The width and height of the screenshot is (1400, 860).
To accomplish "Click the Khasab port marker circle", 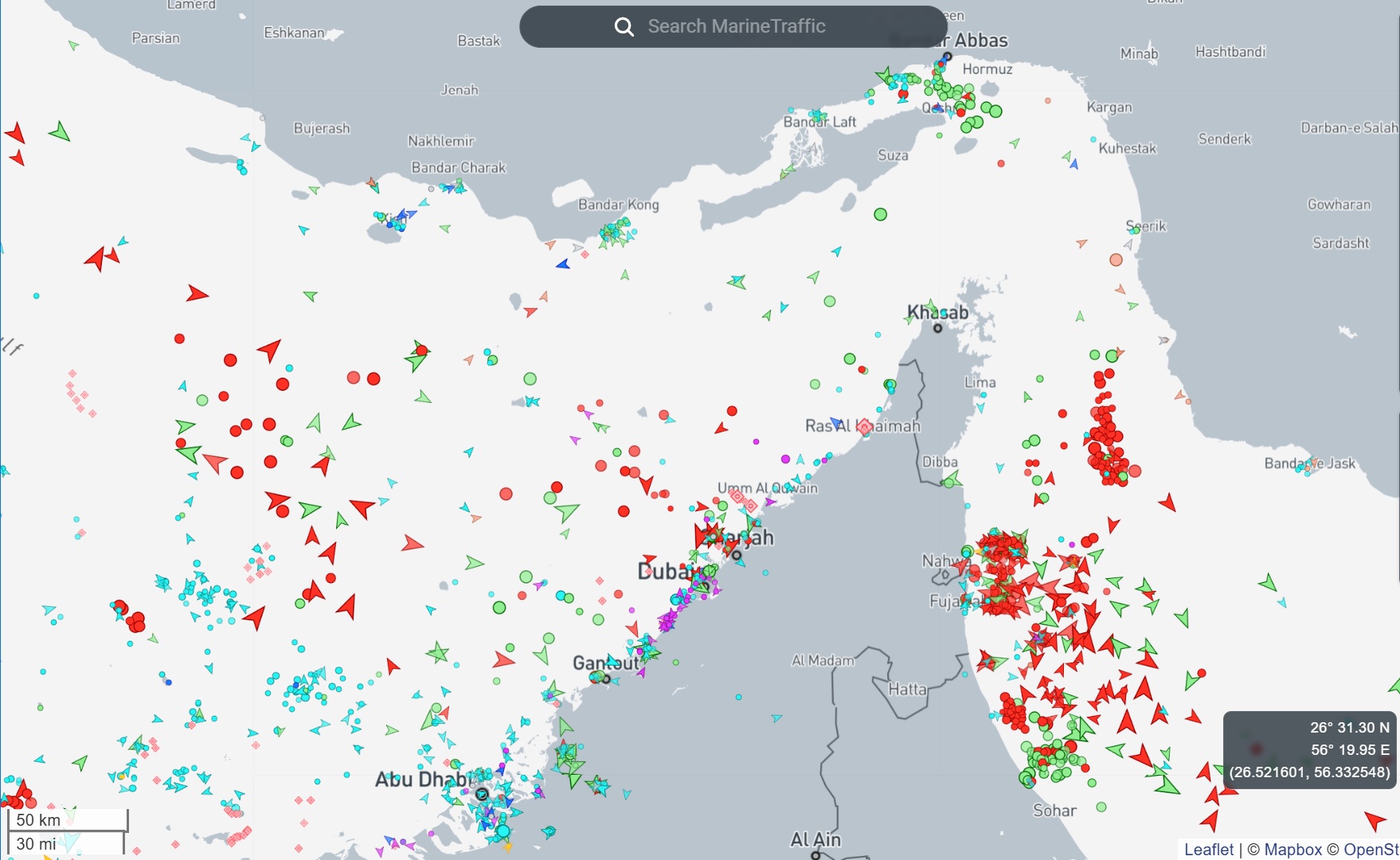I will [x=938, y=328].
